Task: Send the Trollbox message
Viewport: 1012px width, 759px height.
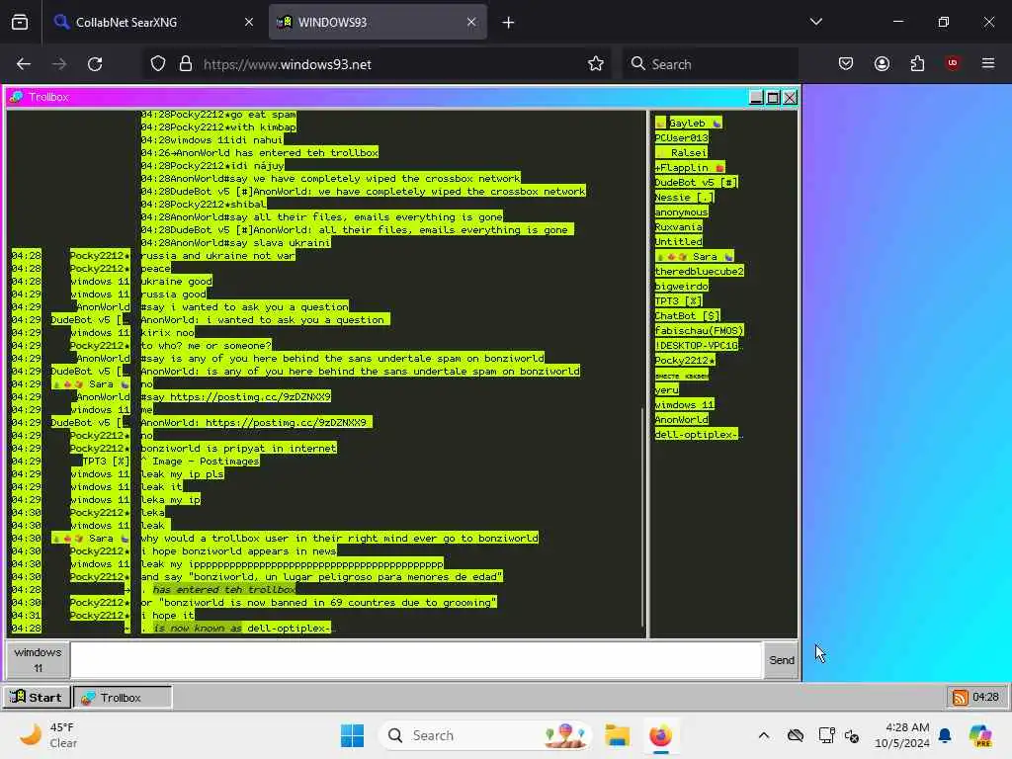Action: point(782,660)
